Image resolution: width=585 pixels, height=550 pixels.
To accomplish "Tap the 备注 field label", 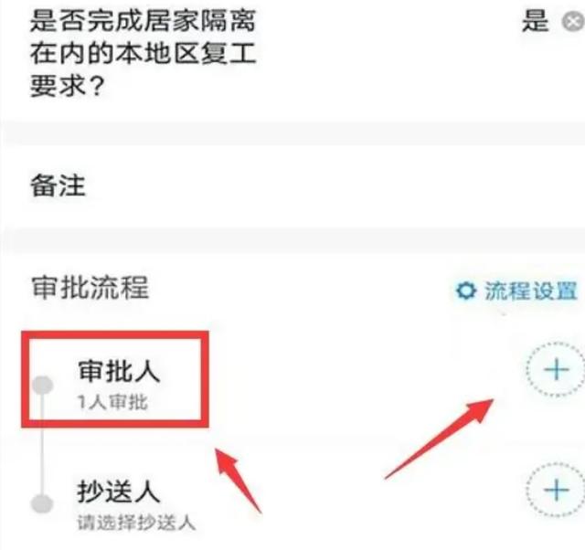I will click(x=58, y=185).
